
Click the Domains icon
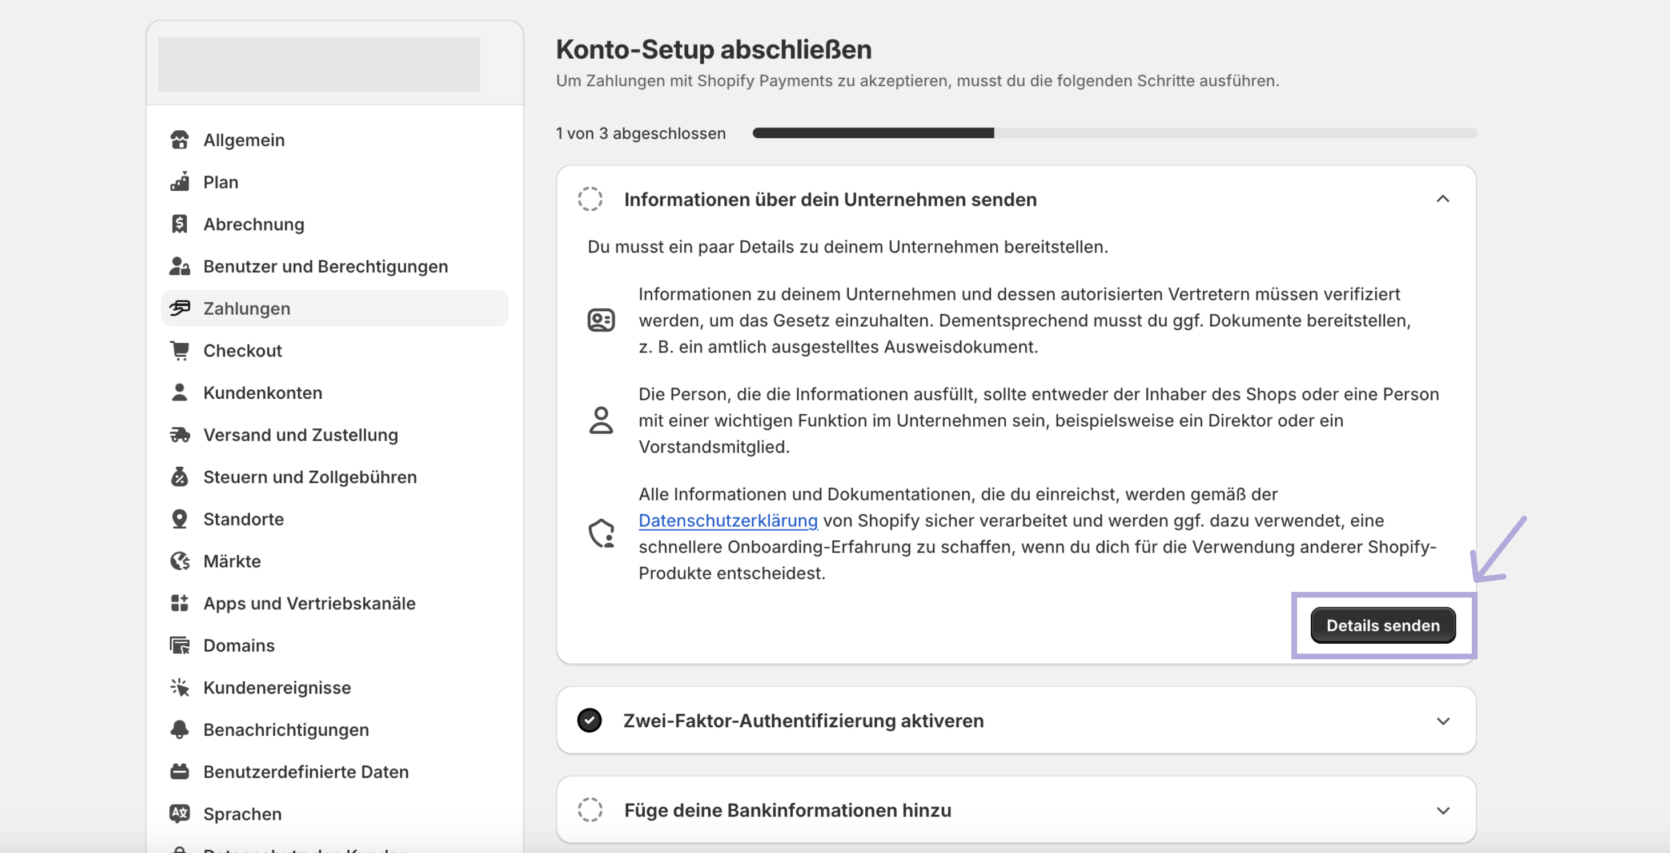point(179,646)
